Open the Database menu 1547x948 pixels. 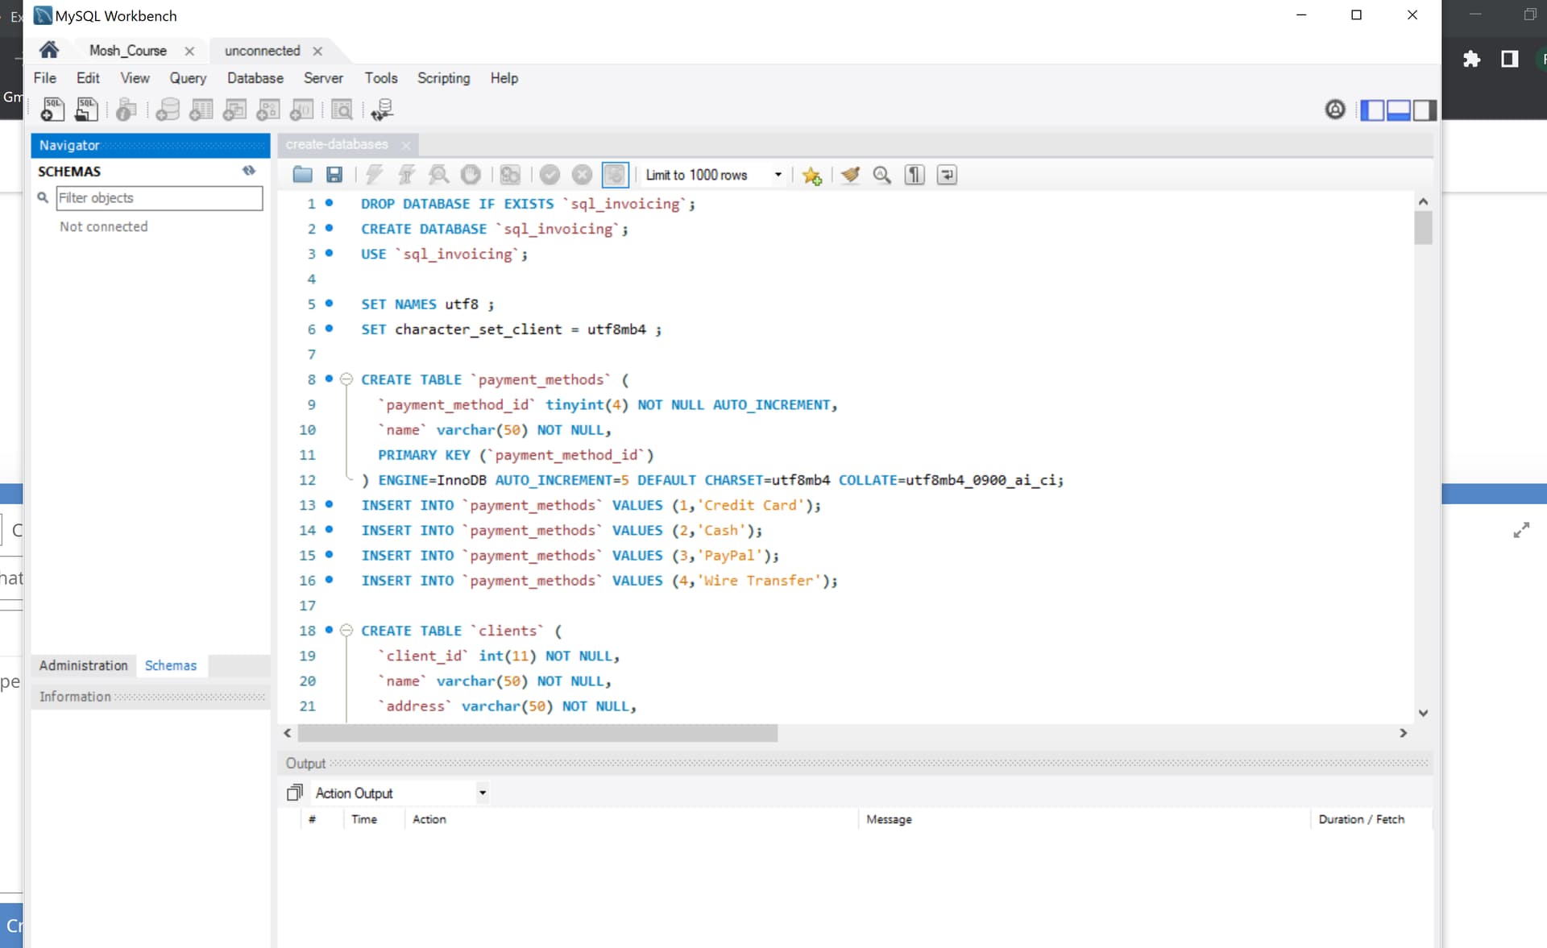point(255,77)
